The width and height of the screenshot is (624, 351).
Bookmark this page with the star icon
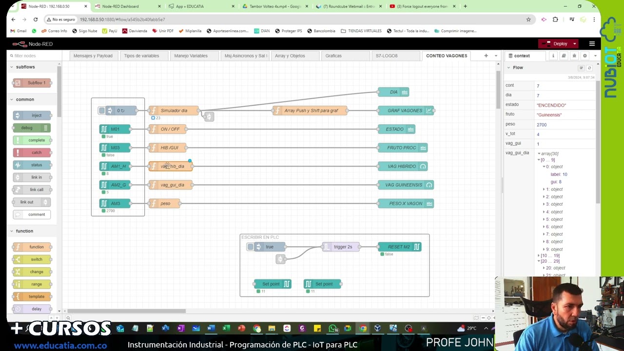[528, 19]
